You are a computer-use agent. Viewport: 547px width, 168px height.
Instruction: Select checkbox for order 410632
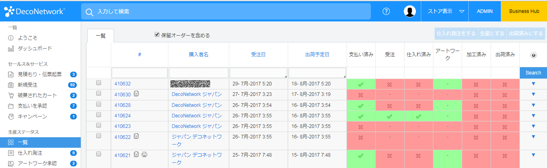pyautogui.click(x=99, y=83)
